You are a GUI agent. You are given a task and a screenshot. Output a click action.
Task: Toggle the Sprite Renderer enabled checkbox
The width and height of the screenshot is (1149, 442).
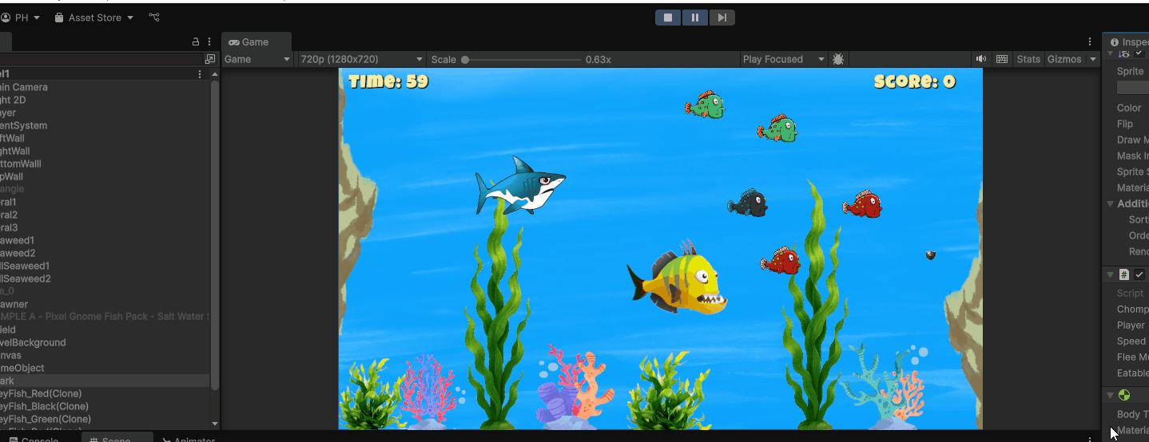(x=1139, y=53)
